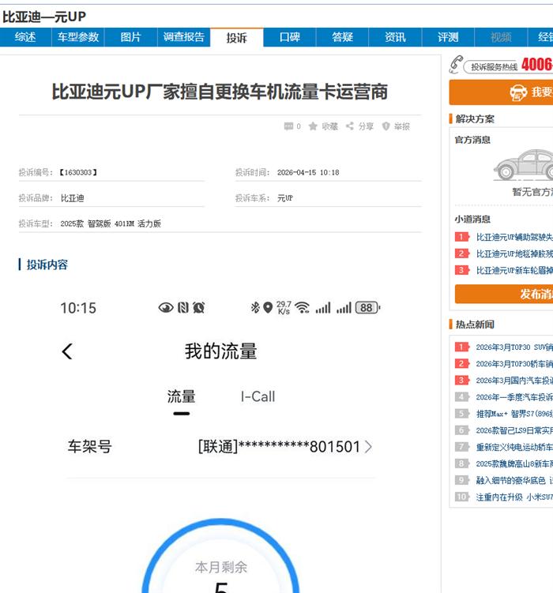This screenshot has height=593, width=553.
Task: Click the 举报 shield icon
Action: tap(386, 126)
